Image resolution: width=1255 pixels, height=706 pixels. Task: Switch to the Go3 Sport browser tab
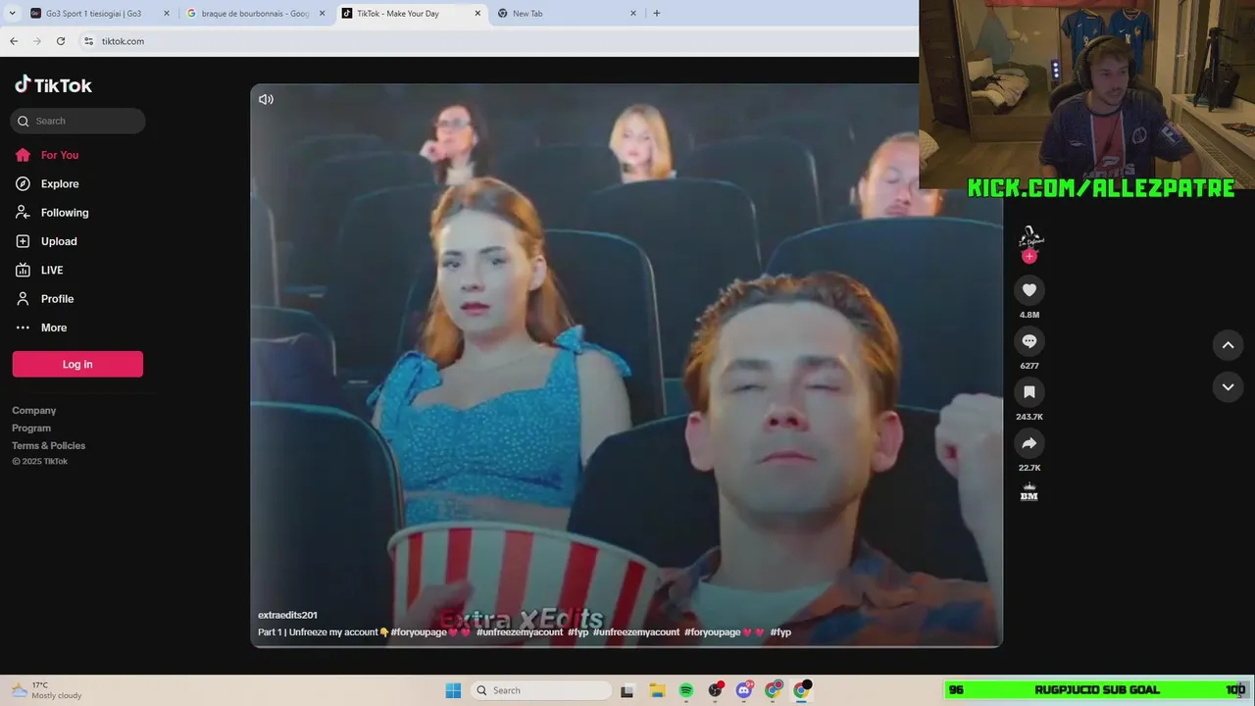click(x=93, y=14)
